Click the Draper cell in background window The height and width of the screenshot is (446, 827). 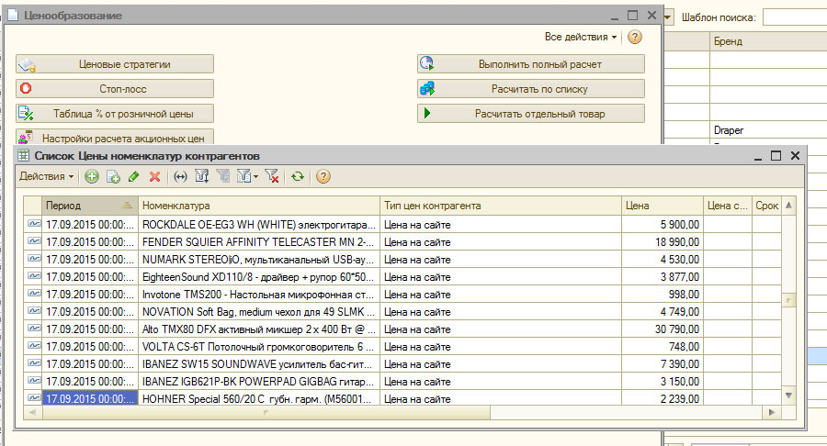point(768,130)
